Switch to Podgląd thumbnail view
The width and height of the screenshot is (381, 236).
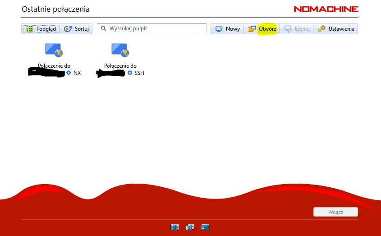(x=40, y=29)
